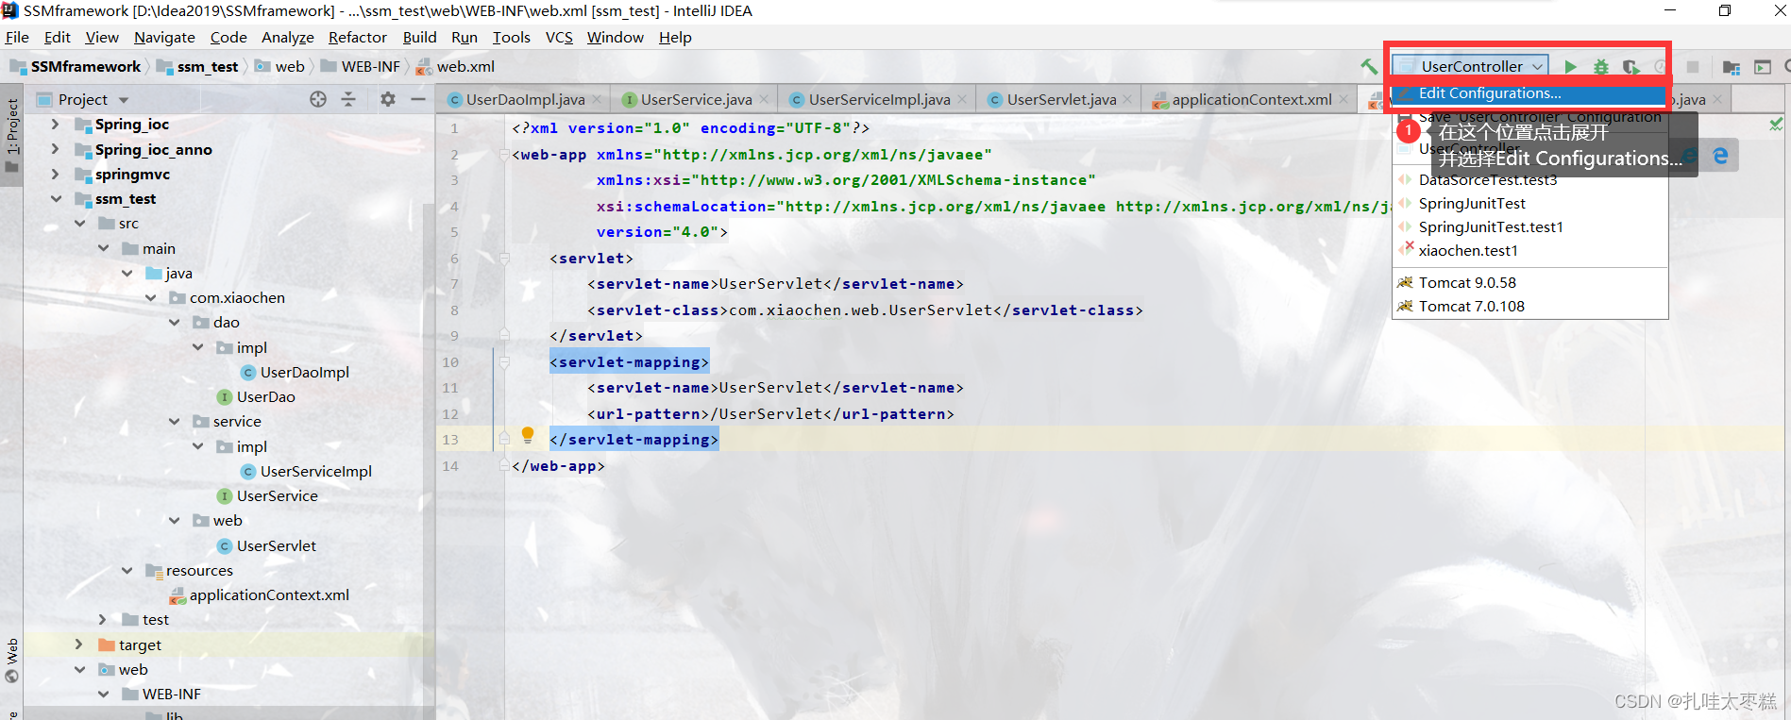Select UserServlet class in the tree
The height and width of the screenshot is (720, 1791).
point(276,545)
